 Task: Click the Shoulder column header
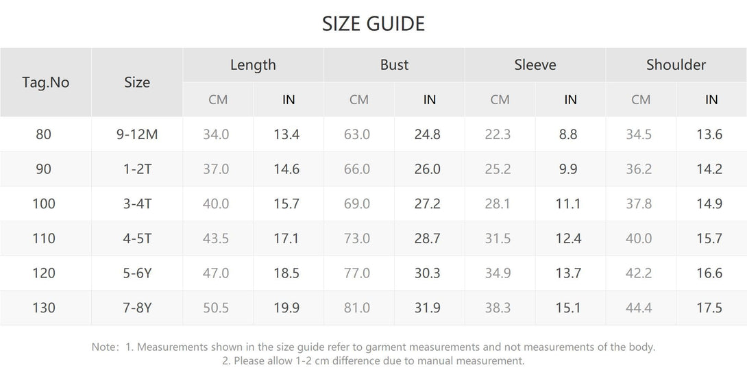tap(676, 65)
